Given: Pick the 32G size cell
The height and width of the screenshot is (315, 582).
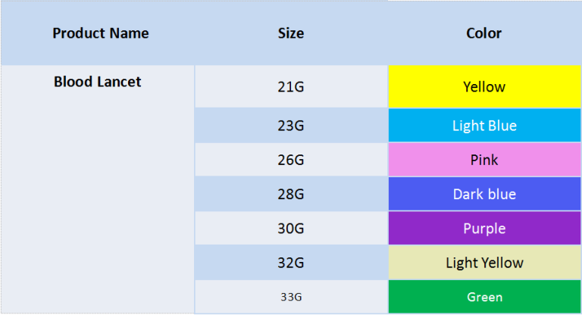Looking at the screenshot, I should click(291, 263).
